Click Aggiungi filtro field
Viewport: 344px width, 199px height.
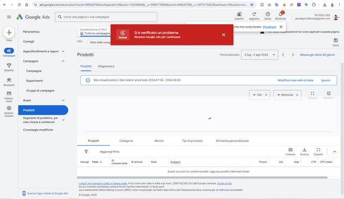110,151
